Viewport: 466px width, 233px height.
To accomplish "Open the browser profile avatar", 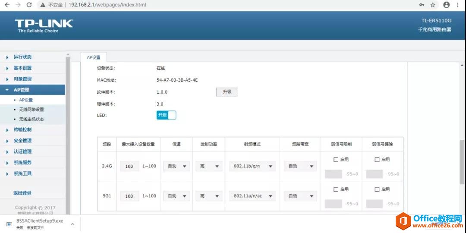I will 447,5.
